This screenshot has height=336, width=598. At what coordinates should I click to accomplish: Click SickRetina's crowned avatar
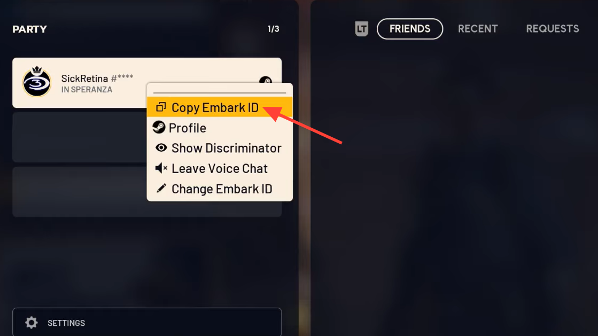[x=37, y=82]
